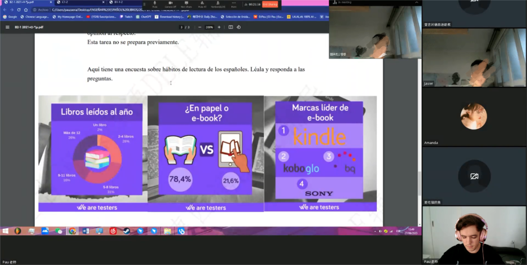Click the End Sharing button
Image resolution: width=527 pixels, height=265 pixels.
click(270, 4)
